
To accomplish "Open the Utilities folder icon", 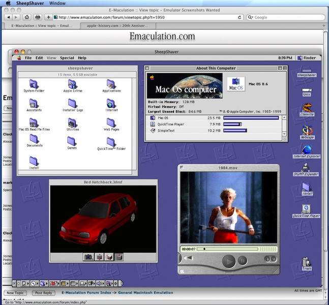I will (73, 123).
